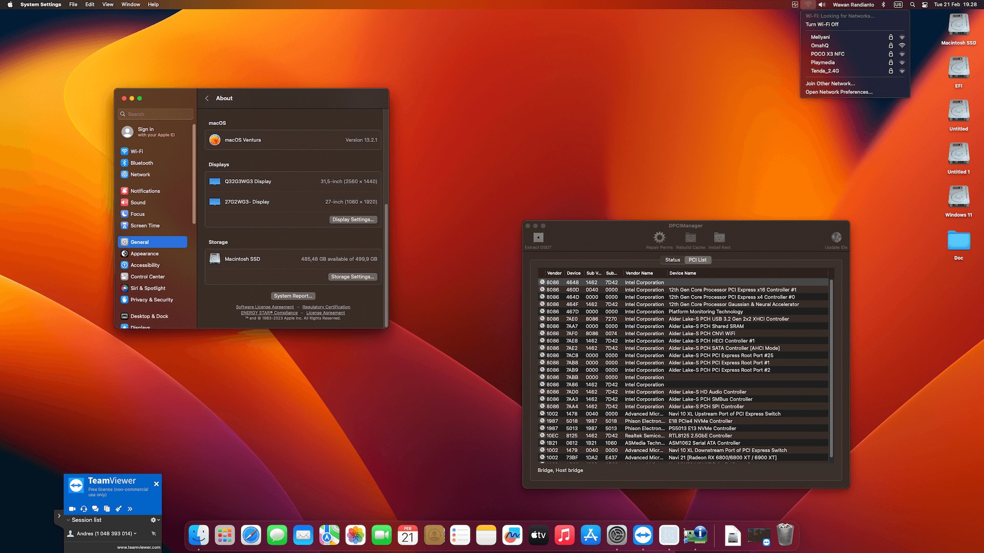Viewport: 984px width, 553px height.
Task: Go back from the About page
Action: pos(207,98)
